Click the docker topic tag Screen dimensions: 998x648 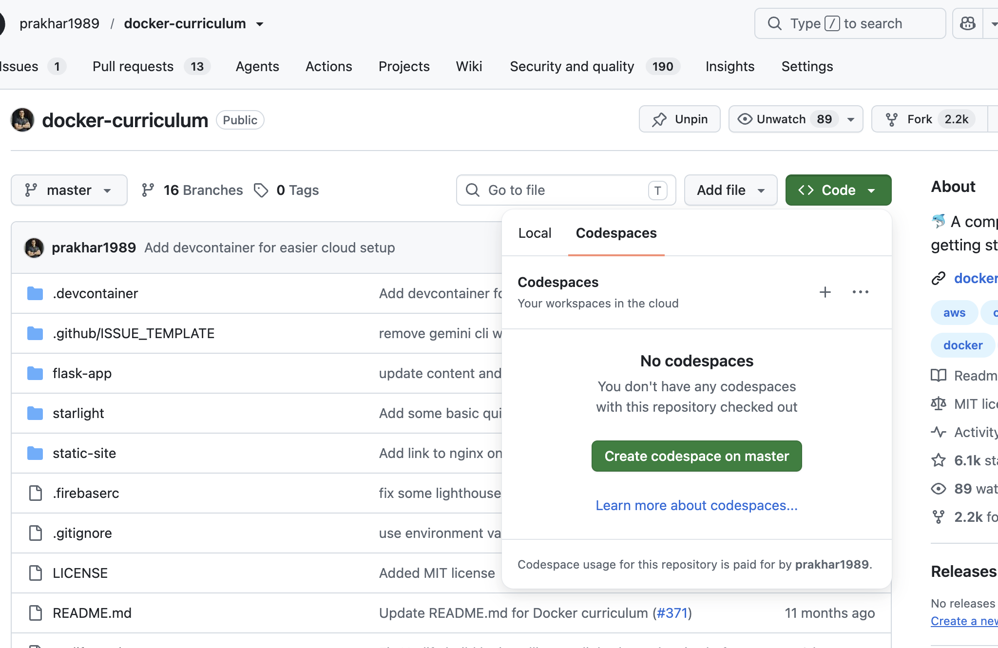(963, 345)
